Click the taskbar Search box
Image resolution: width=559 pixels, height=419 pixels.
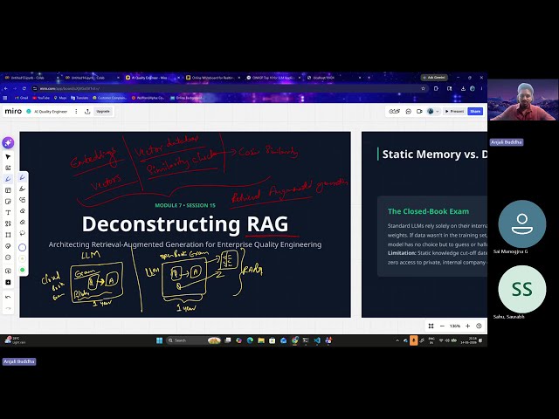(194, 340)
